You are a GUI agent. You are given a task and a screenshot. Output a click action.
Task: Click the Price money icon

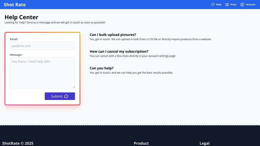click(227, 4)
